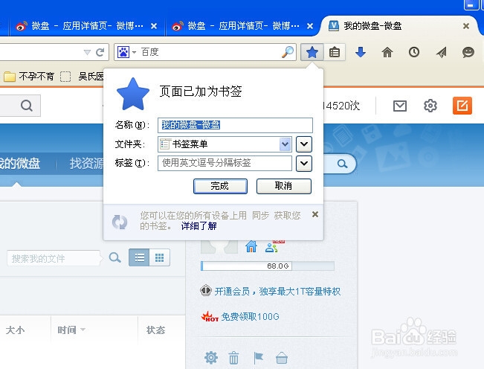Open downloads with the blue arrow icon
The height and width of the screenshot is (369, 484).
[x=361, y=52]
